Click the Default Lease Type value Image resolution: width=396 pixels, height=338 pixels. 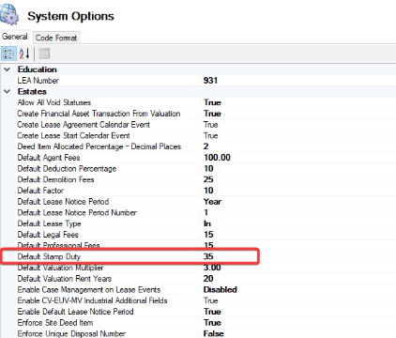[x=207, y=223]
